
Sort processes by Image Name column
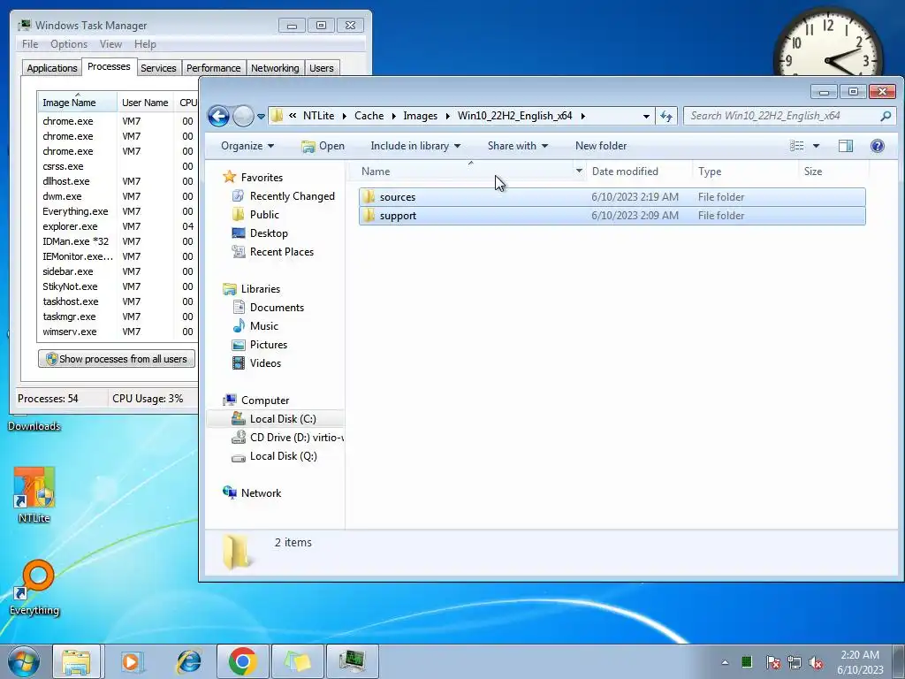(78, 103)
